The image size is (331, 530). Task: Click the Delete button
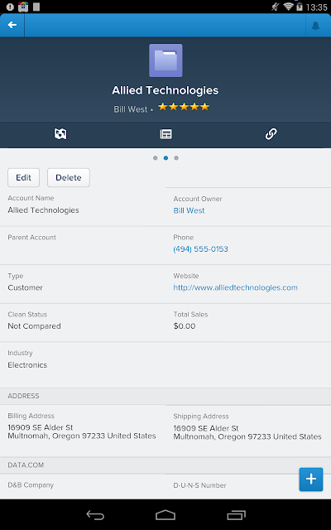69,177
